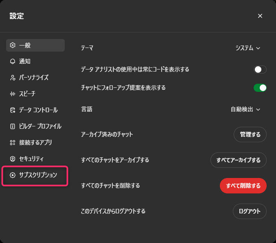This screenshot has height=243, width=276.
Task: Click the このデバイスからログアウトする label
Action: coord(113,211)
